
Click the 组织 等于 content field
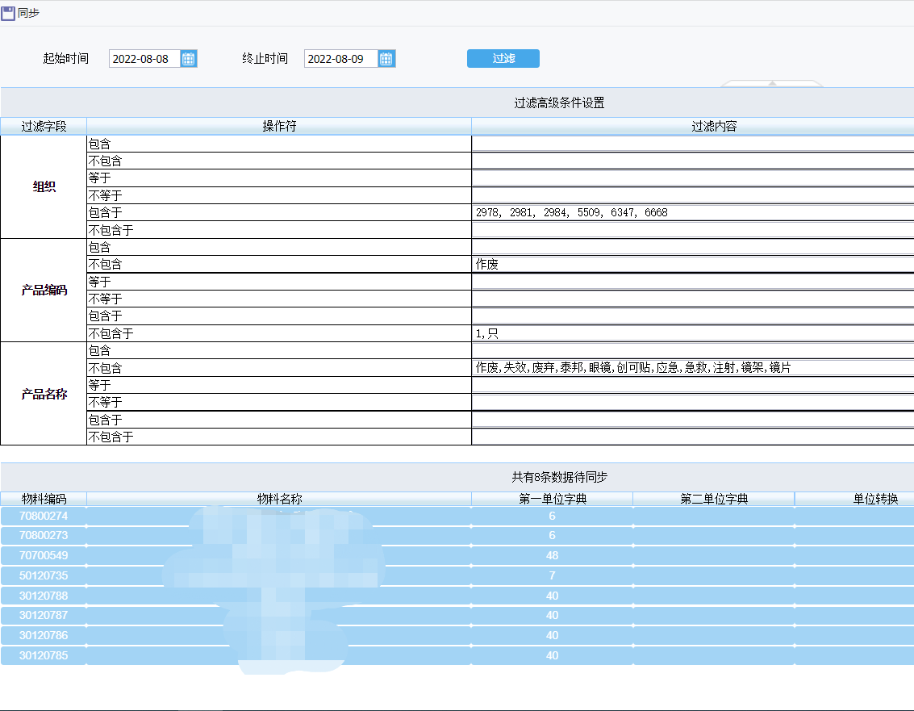(693, 178)
